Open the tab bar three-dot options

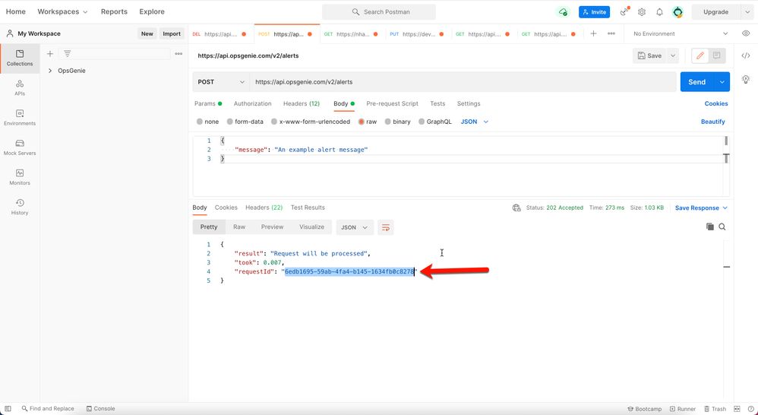[611, 34]
